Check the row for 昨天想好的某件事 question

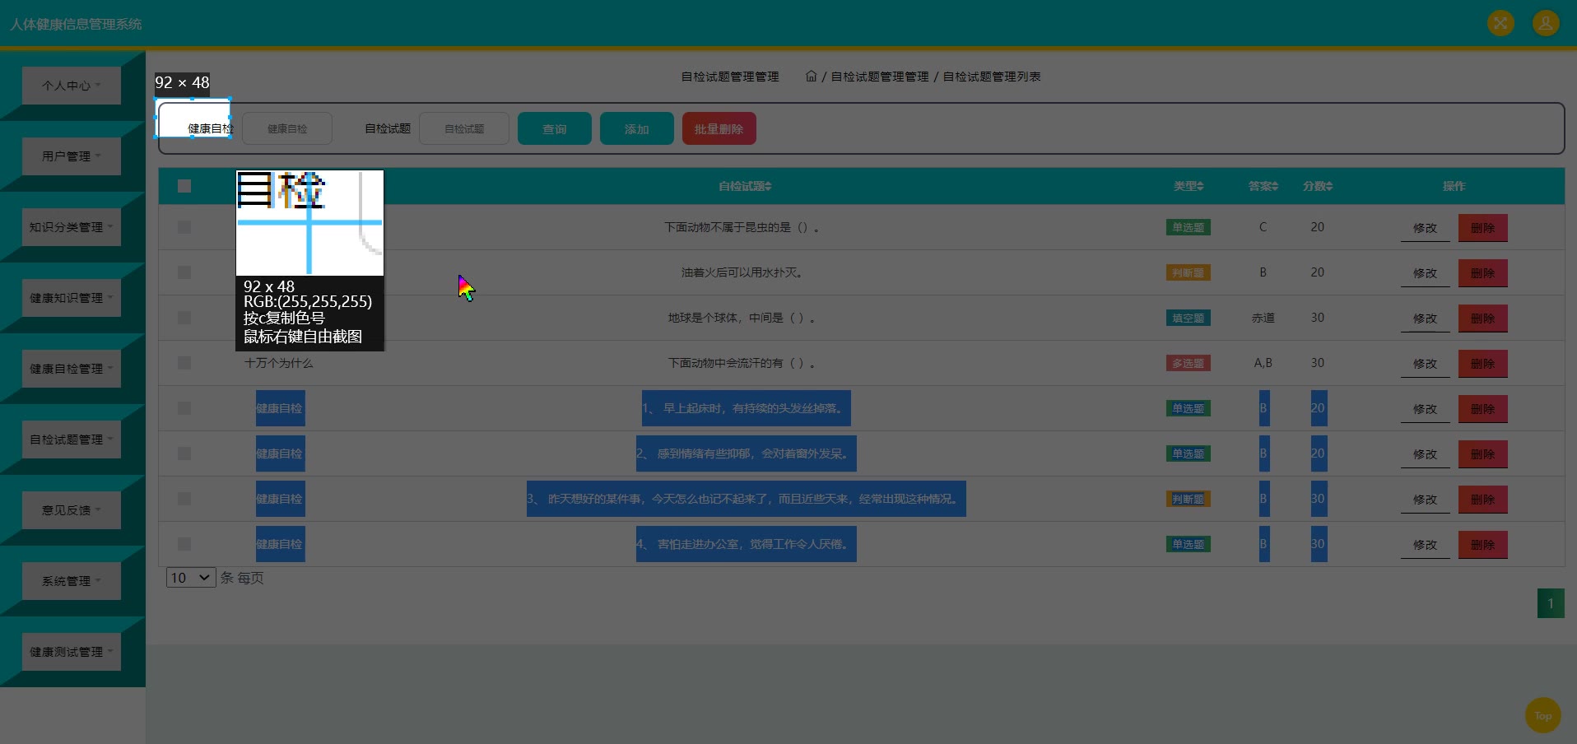pos(184,499)
